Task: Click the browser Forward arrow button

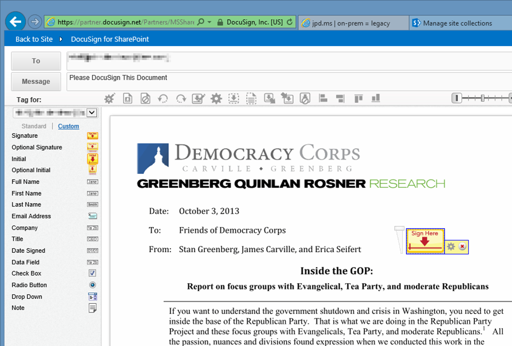Action: tap(34, 22)
